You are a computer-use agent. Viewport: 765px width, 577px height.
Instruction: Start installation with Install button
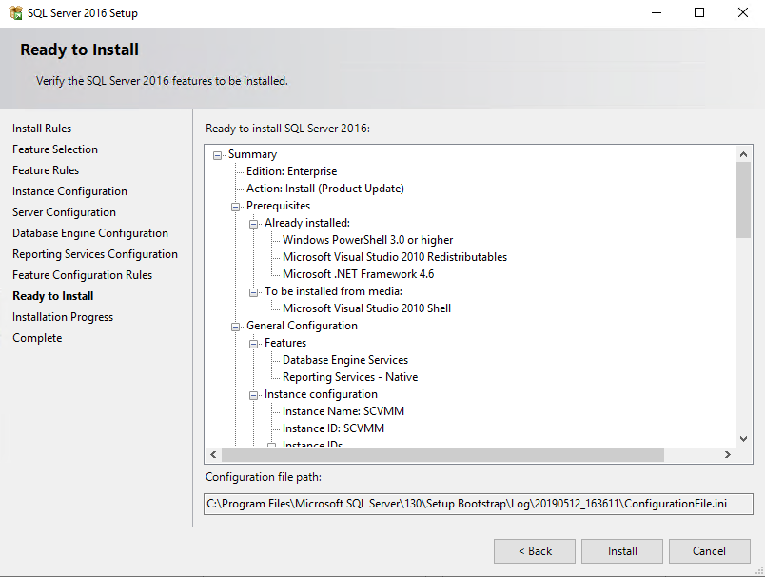point(622,551)
